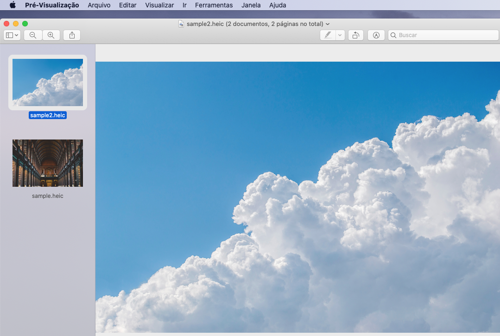Image resolution: width=500 pixels, height=336 pixels.
Task: Open the Pré-Visualização app menu
Action: coord(52,5)
